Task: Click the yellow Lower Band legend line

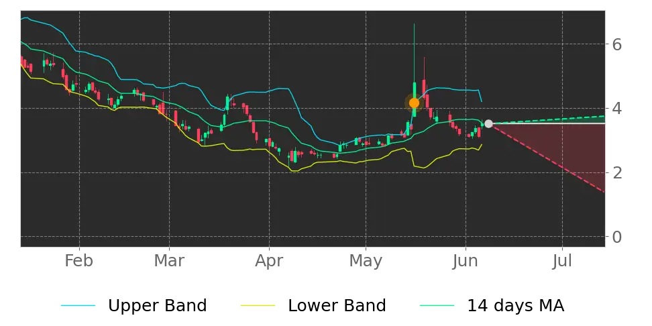Action: tap(258, 306)
